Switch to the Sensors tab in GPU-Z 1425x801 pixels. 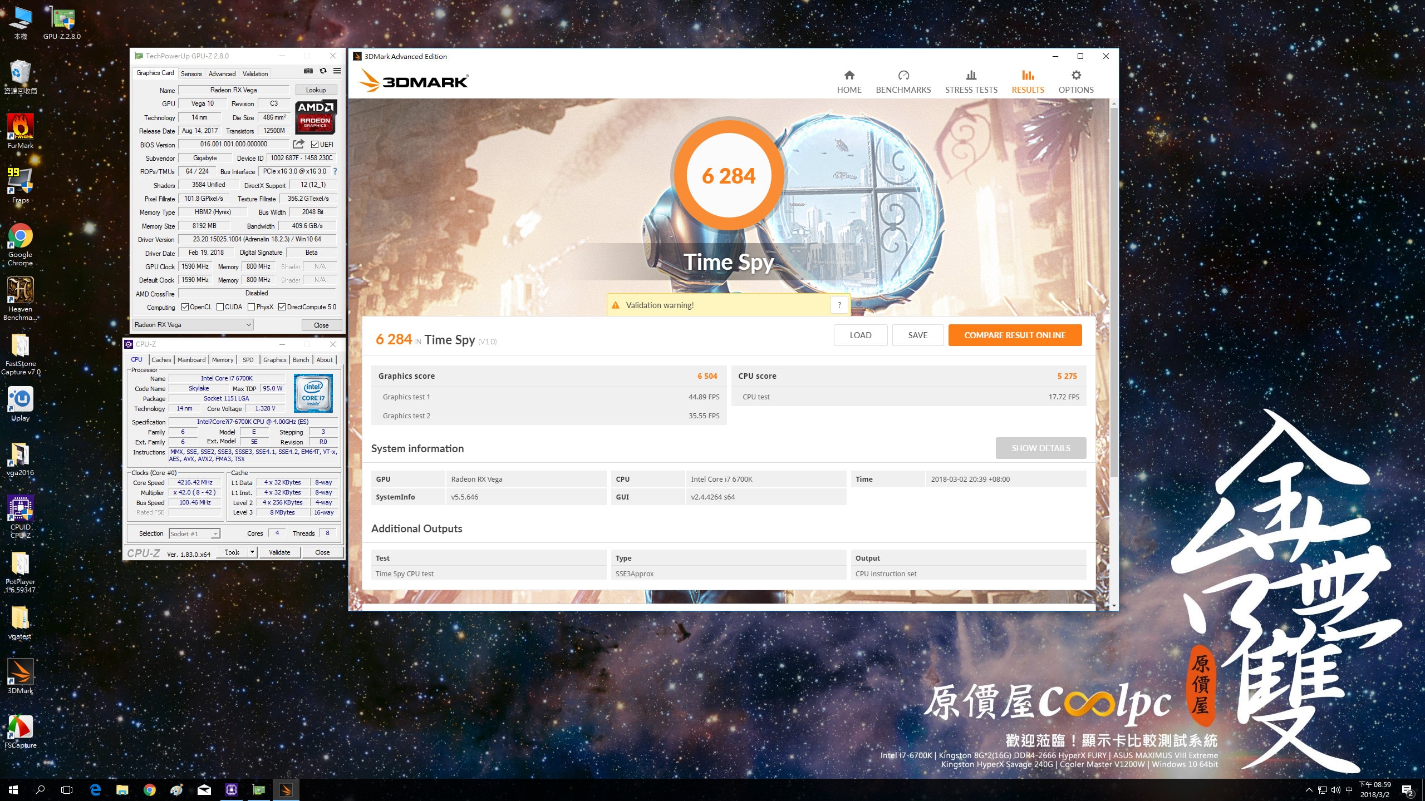[x=191, y=73]
